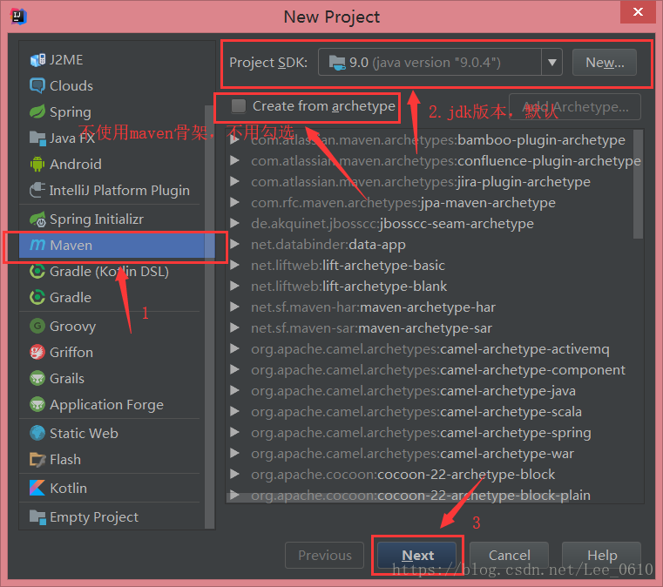The height and width of the screenshot is (587, 663).
Task: Click the Android robot icon
Action: 37,164
